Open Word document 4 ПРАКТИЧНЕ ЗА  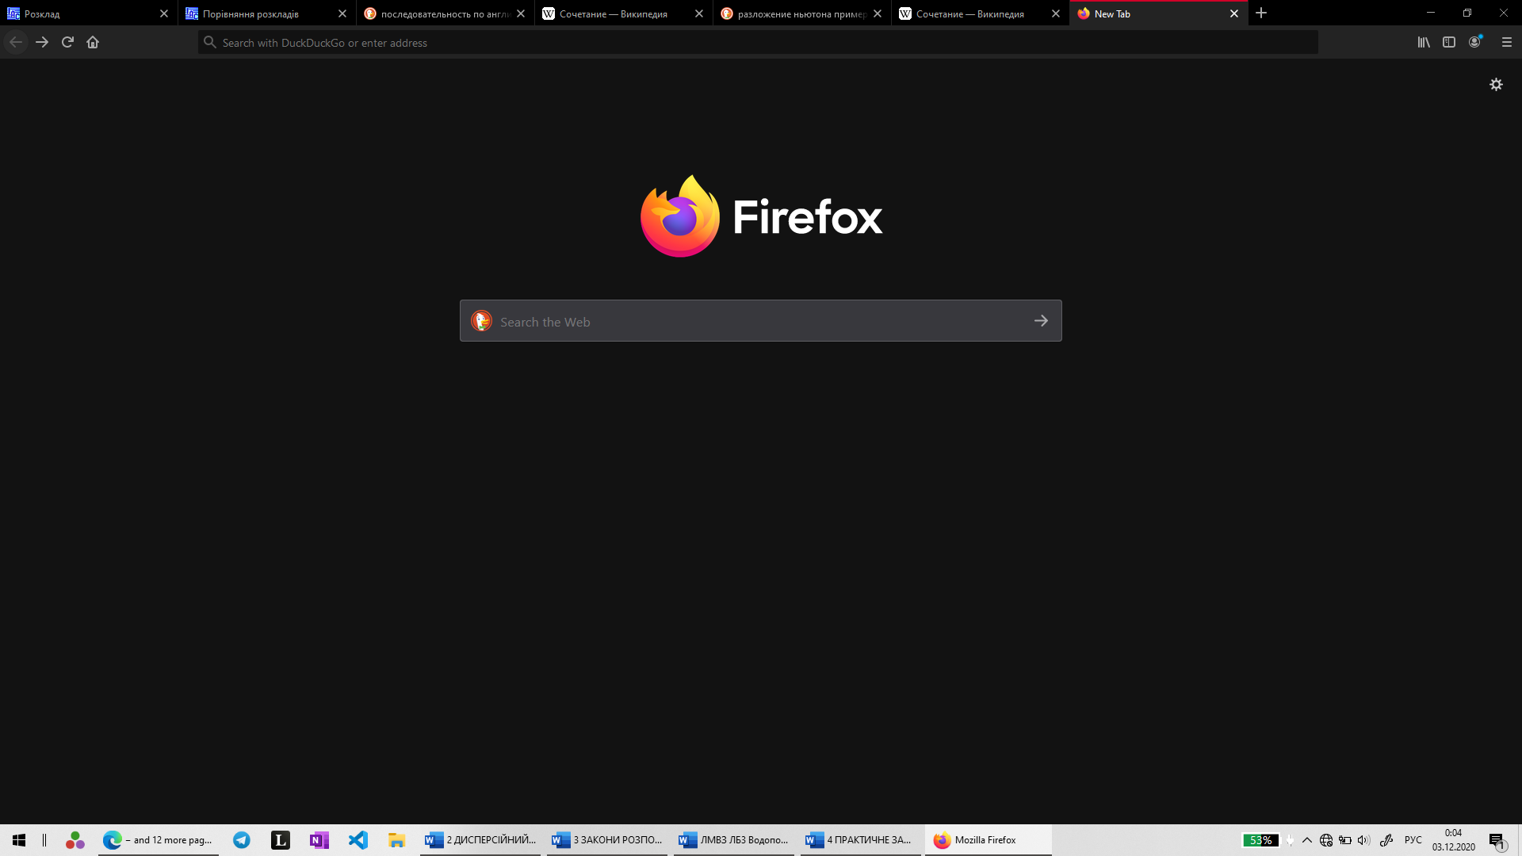861,840
